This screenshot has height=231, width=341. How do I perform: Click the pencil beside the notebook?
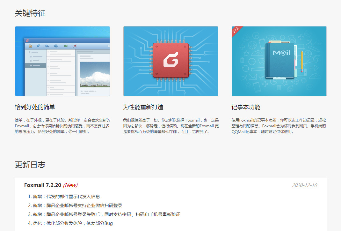(x=301, y=61)
